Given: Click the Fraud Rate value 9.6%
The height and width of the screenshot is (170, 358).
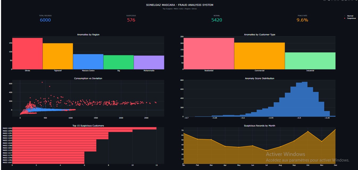Looking at the screenshot, I should tap(302, 20).
